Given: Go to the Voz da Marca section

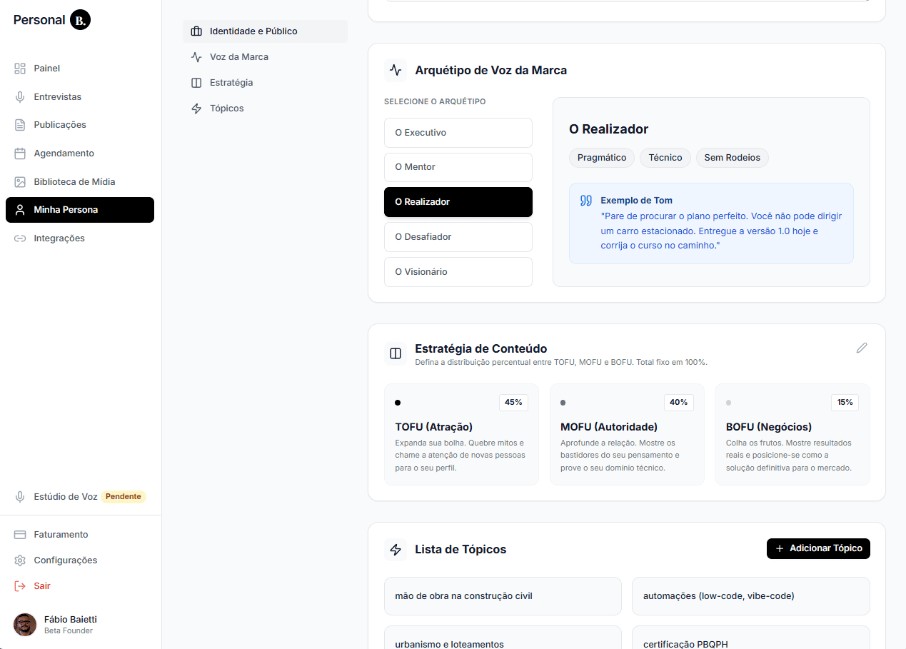Looking at the screenshot, I should [238, 57].
